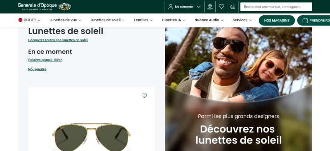Open Solaires jusqu'à -50%* link
Viewport: 330px width, 151px height.
point(45,60)
